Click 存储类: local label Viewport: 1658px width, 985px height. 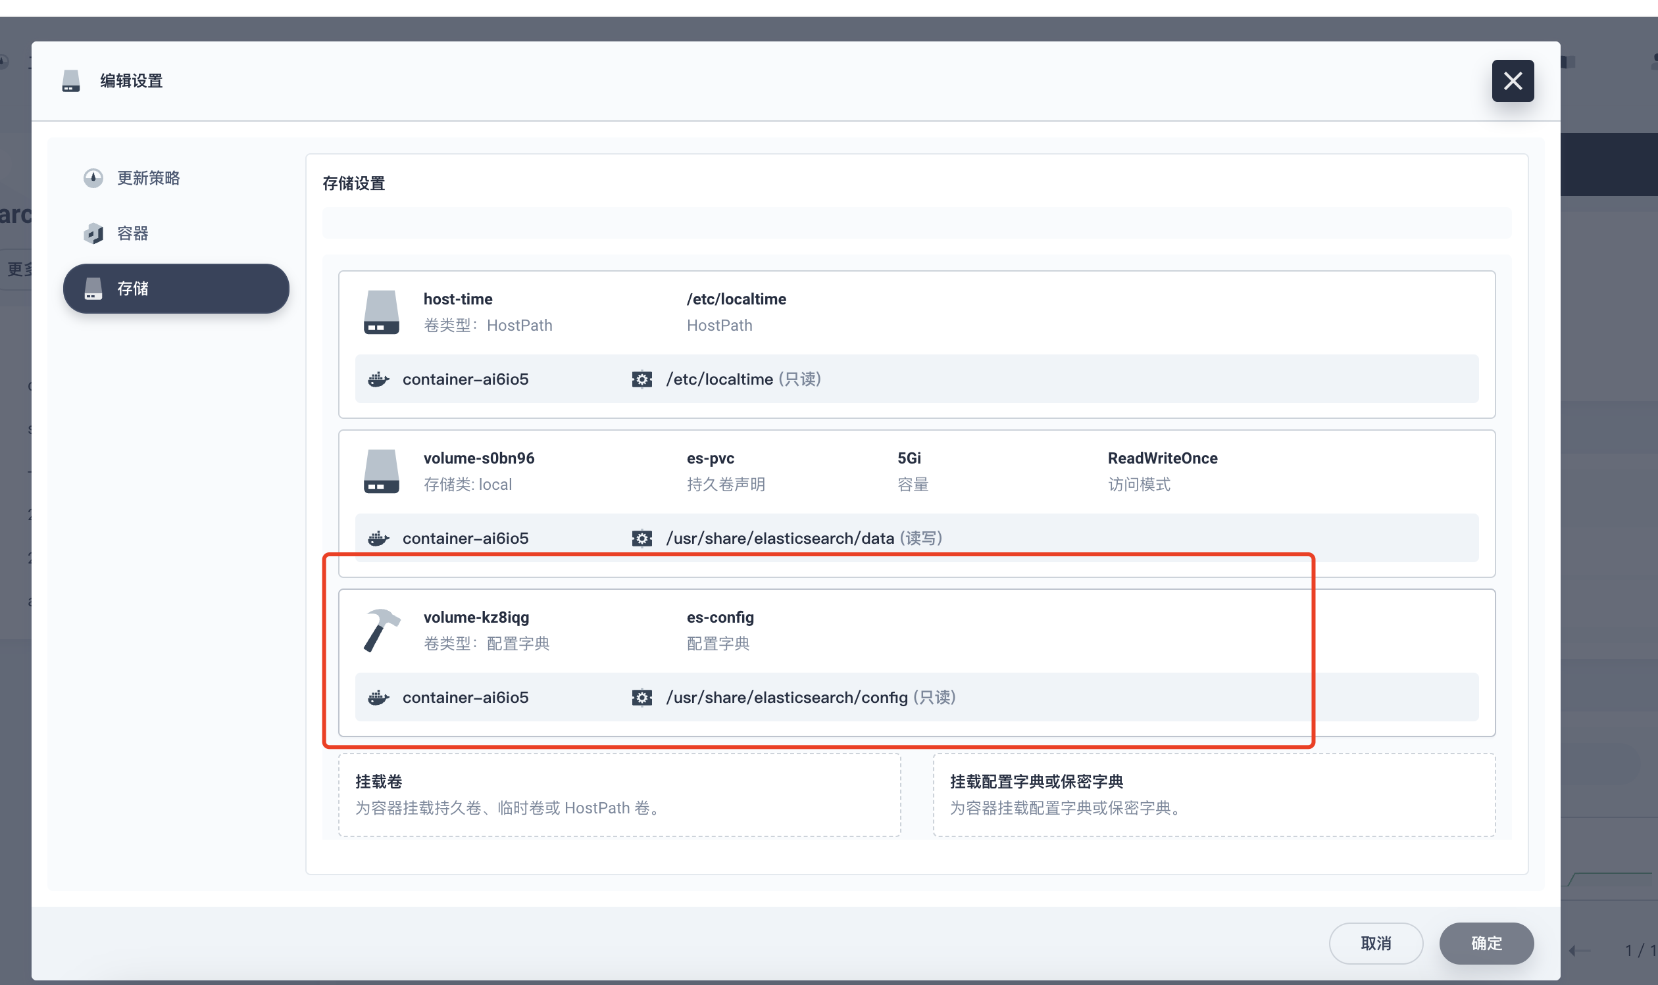468,485
